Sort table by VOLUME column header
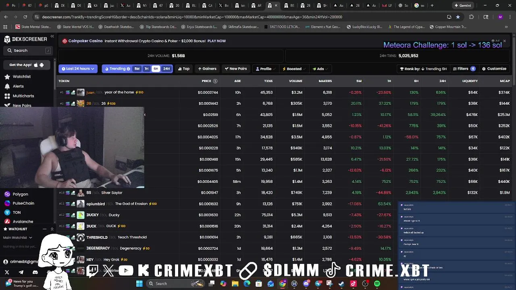Screen dimensions: 516x290 pos(295,81)
